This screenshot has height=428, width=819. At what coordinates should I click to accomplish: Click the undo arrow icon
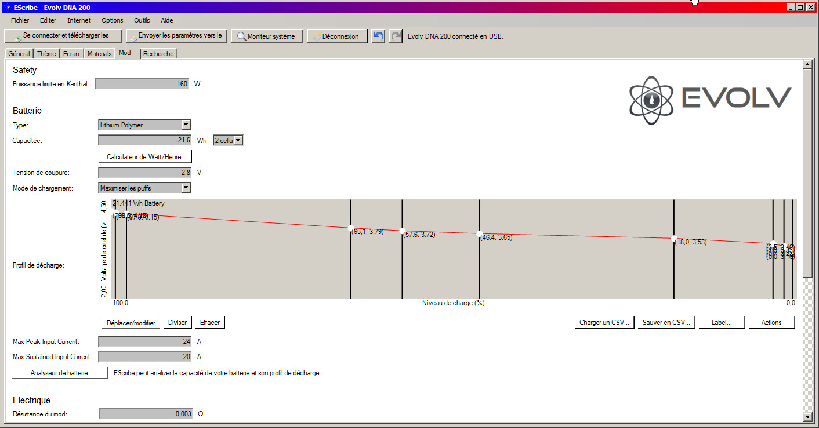378,36
